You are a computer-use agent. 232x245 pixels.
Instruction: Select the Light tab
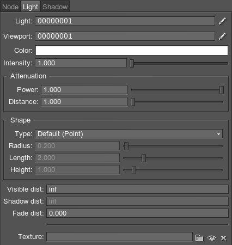(30, 7)
